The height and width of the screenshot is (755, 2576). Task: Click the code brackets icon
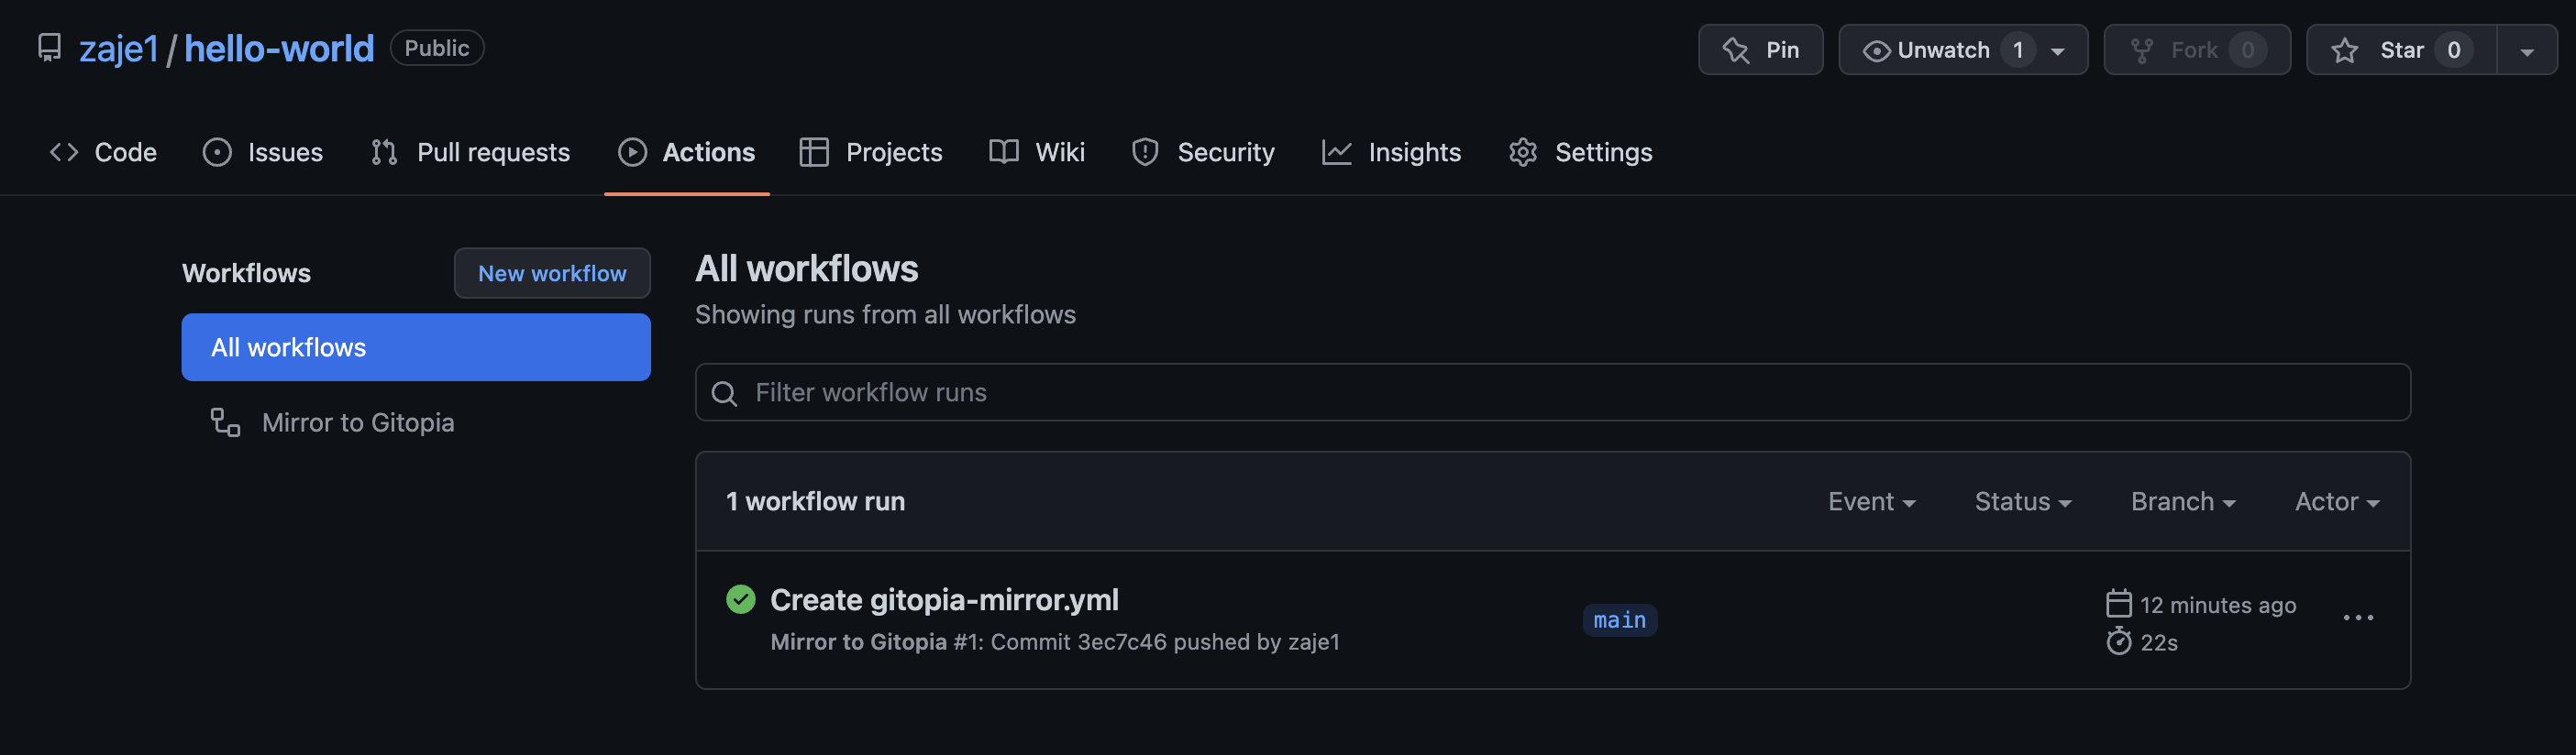[x=64, y=152]
